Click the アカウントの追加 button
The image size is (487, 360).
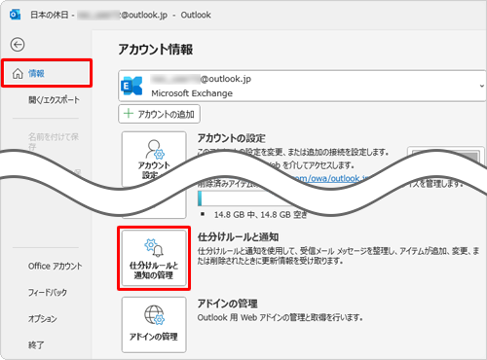click(x=159, y=114)
